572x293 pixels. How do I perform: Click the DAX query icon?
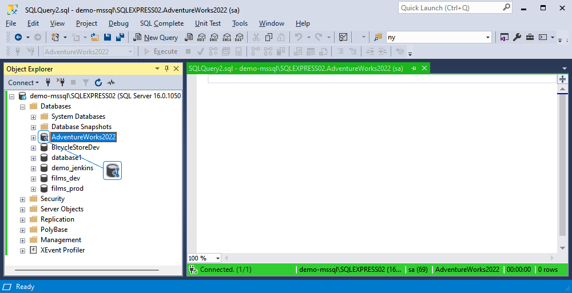(239, 37)
